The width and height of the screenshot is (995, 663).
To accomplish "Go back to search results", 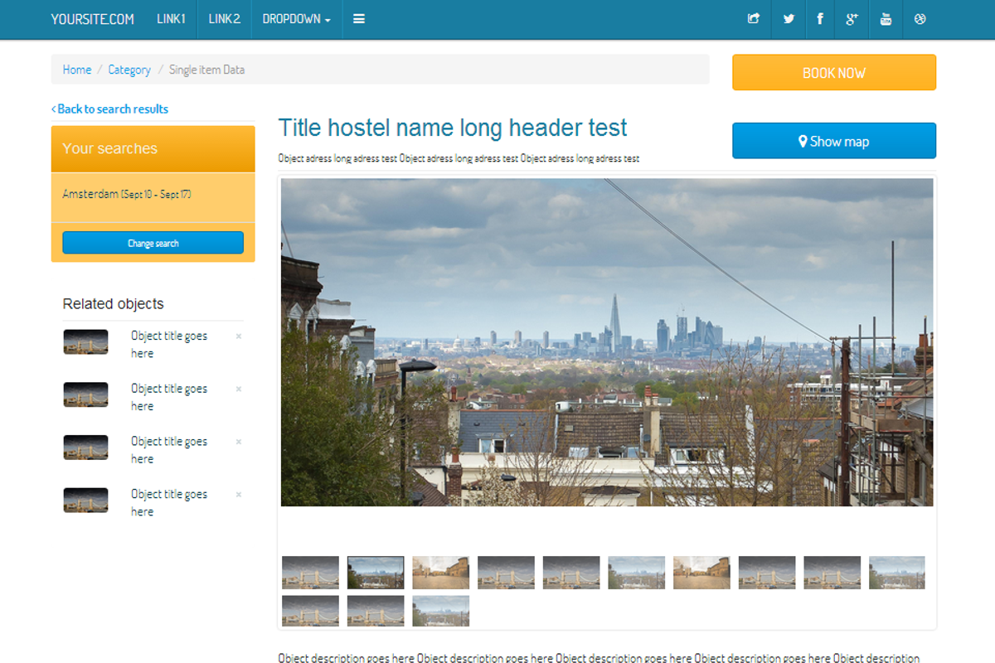I will tap(110, 109).
